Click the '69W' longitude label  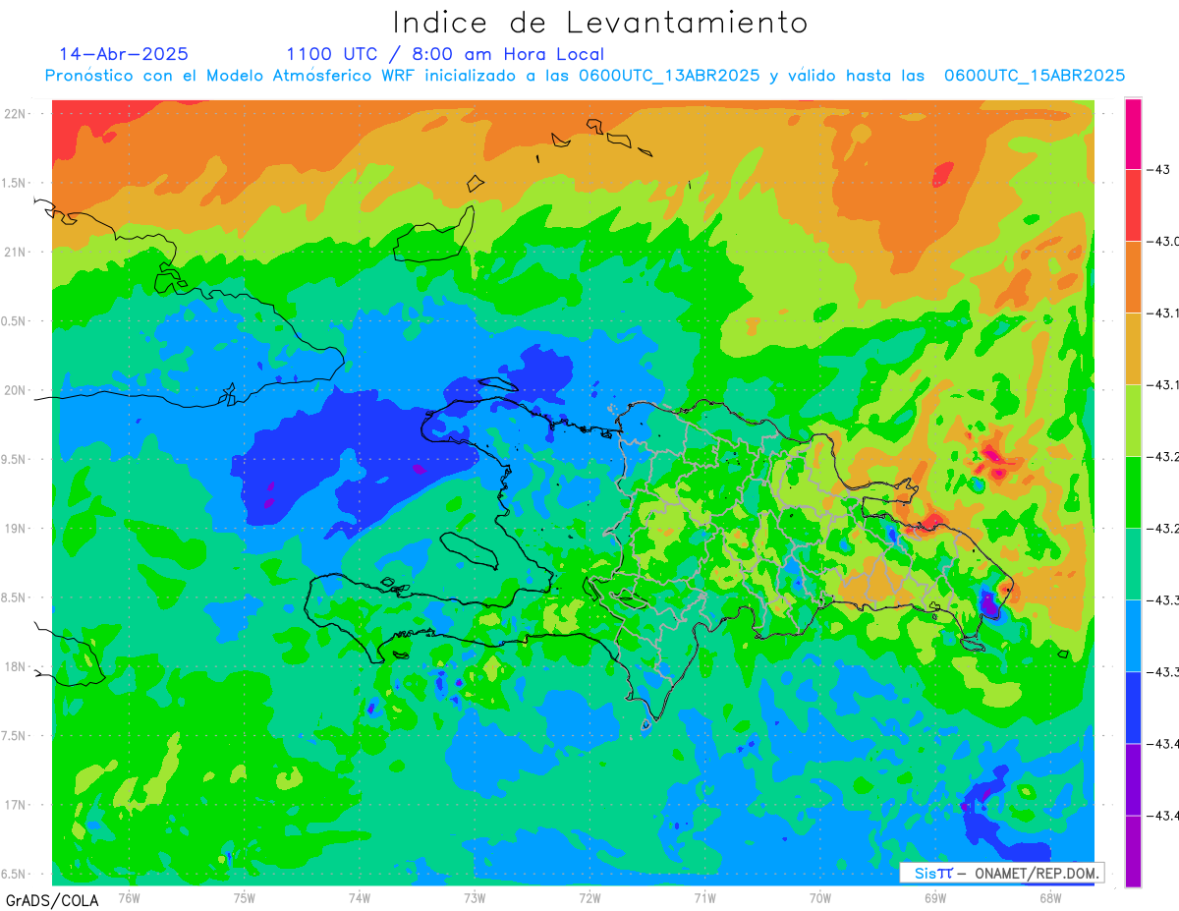pyautogui.click(x=935, y=897)
